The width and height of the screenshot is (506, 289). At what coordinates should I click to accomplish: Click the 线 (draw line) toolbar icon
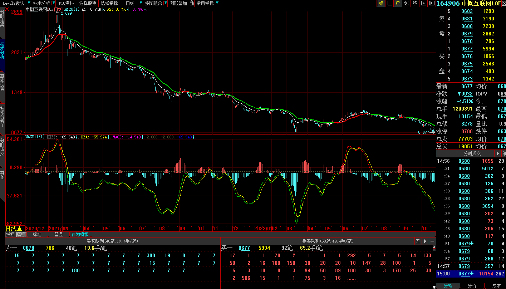(x=407, y=3)
